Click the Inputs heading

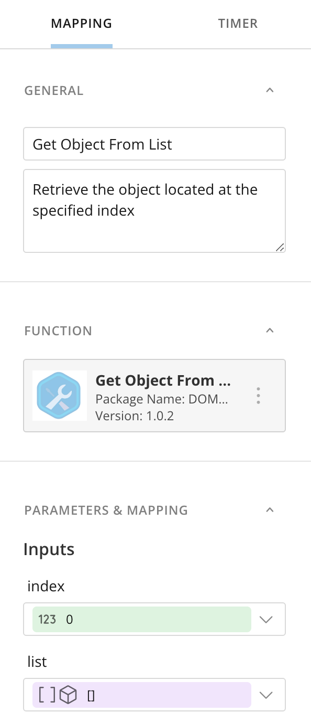click(49, 549)
